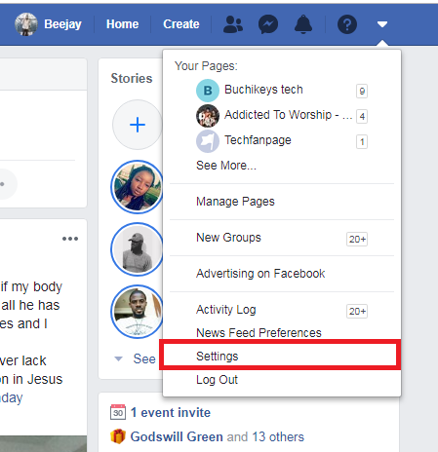Open Quick Help question mark icon
438x452 pixels.
coord(347,24)
